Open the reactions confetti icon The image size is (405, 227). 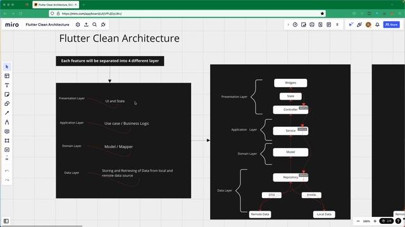(x=359, y=25)
